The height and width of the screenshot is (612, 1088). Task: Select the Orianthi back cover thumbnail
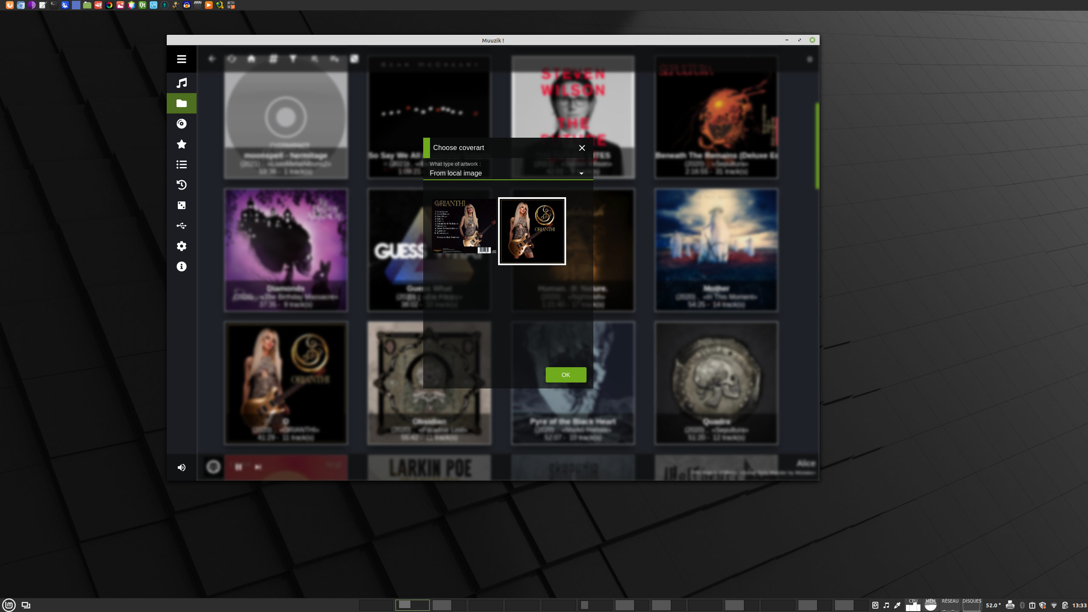(464, 226)
